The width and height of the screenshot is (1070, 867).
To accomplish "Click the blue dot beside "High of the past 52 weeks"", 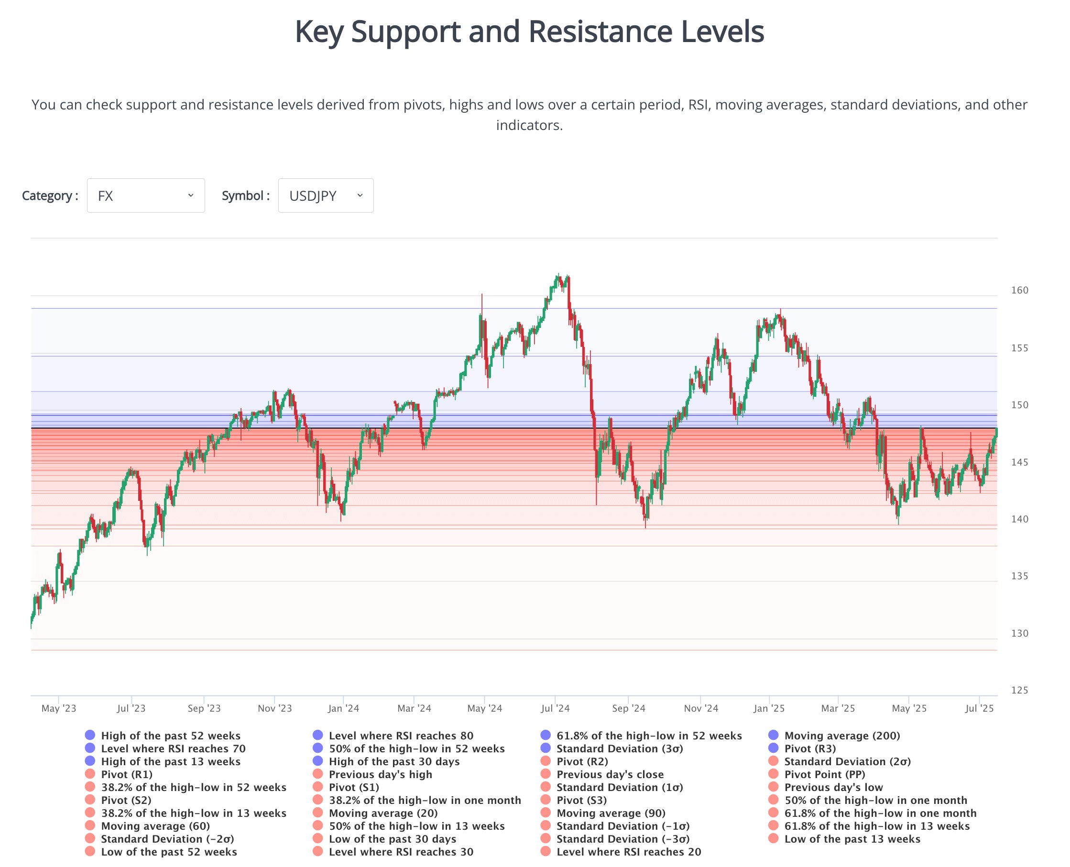I will (90, 736).
